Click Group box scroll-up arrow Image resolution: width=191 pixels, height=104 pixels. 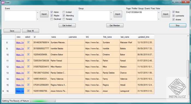[111, 13]
